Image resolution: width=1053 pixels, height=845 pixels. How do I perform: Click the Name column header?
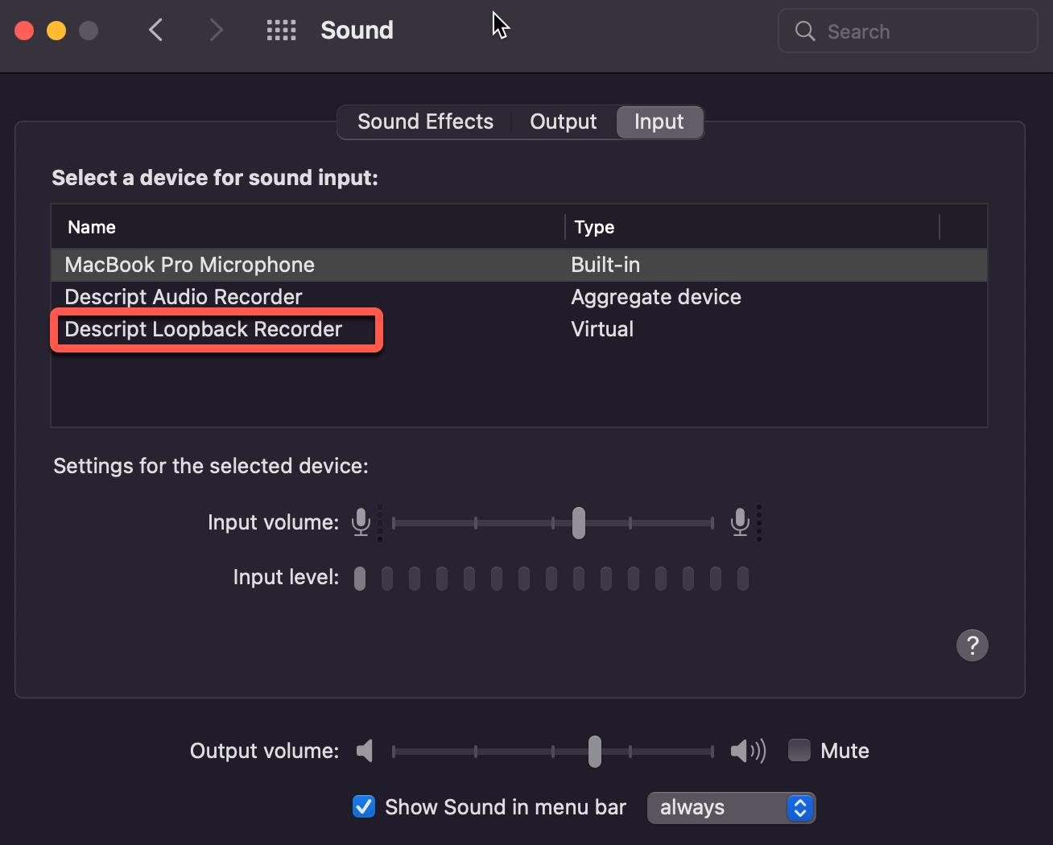(91, 226)
